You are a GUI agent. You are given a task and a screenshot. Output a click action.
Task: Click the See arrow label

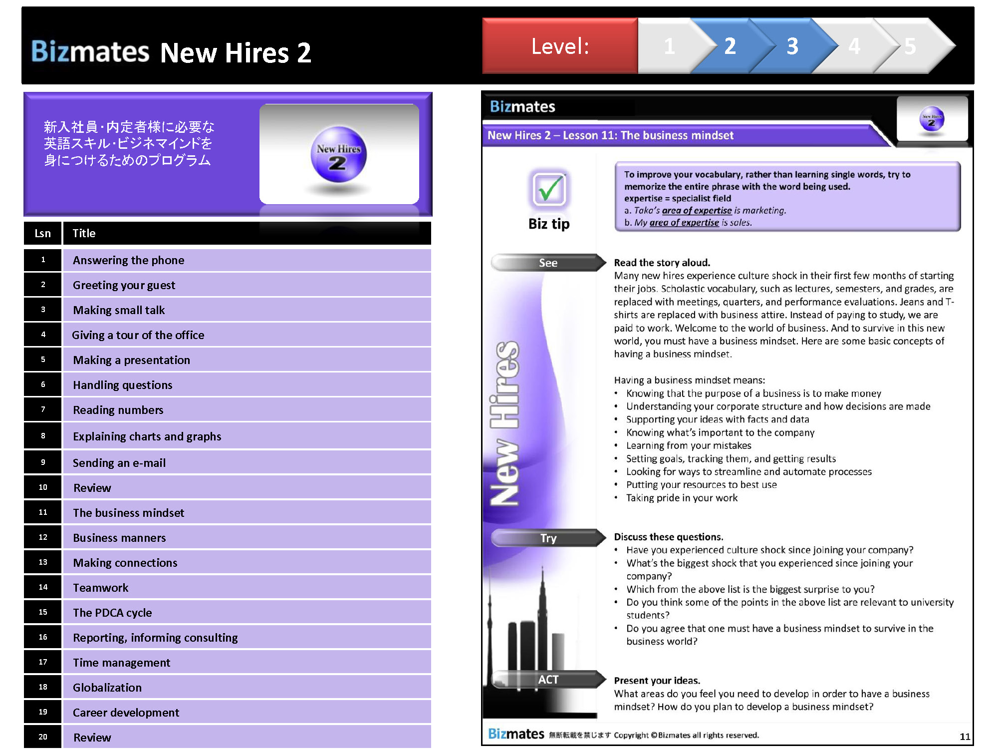point(548,263)
